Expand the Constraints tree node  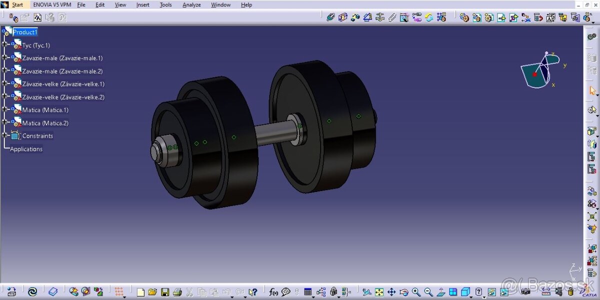tap(5, 135)
